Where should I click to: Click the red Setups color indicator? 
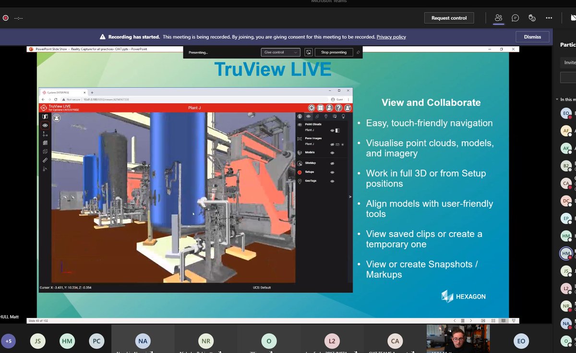coord(300,172)
